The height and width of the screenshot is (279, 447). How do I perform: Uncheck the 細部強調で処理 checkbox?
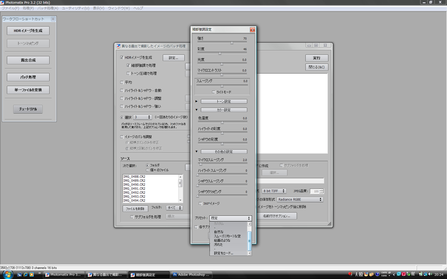(128, 65)
